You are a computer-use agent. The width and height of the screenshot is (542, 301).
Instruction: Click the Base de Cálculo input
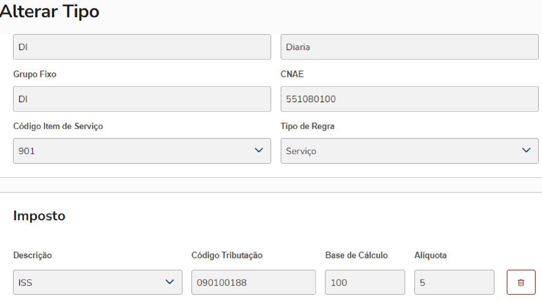coord(364,282)
